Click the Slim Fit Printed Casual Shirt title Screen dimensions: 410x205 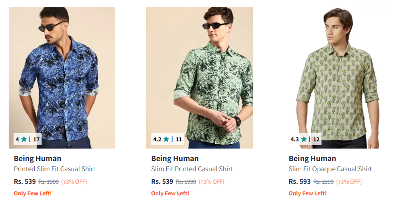[192, 169]
